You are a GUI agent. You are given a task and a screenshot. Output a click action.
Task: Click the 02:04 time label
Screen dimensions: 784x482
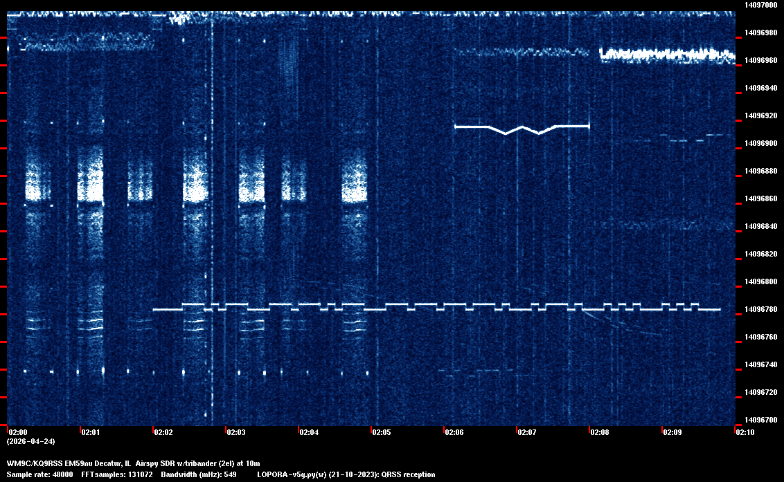[x=309, y=432]
